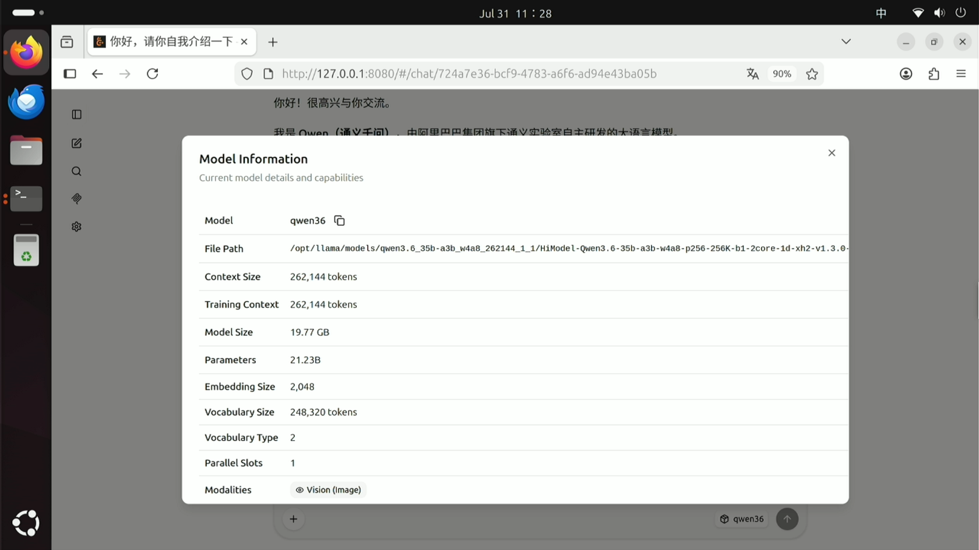Image resolution: width=979 pixels, height=550 pixels.
Task: Click the Parallel Slots row label
Action: pos(234,463)
